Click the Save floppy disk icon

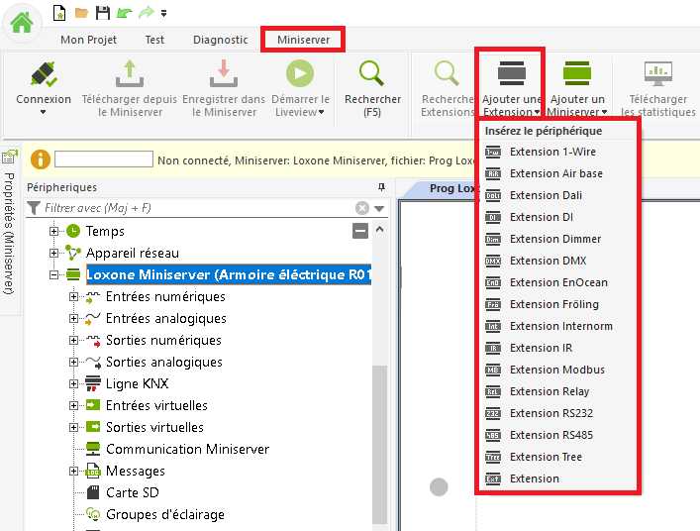(102, 13)
